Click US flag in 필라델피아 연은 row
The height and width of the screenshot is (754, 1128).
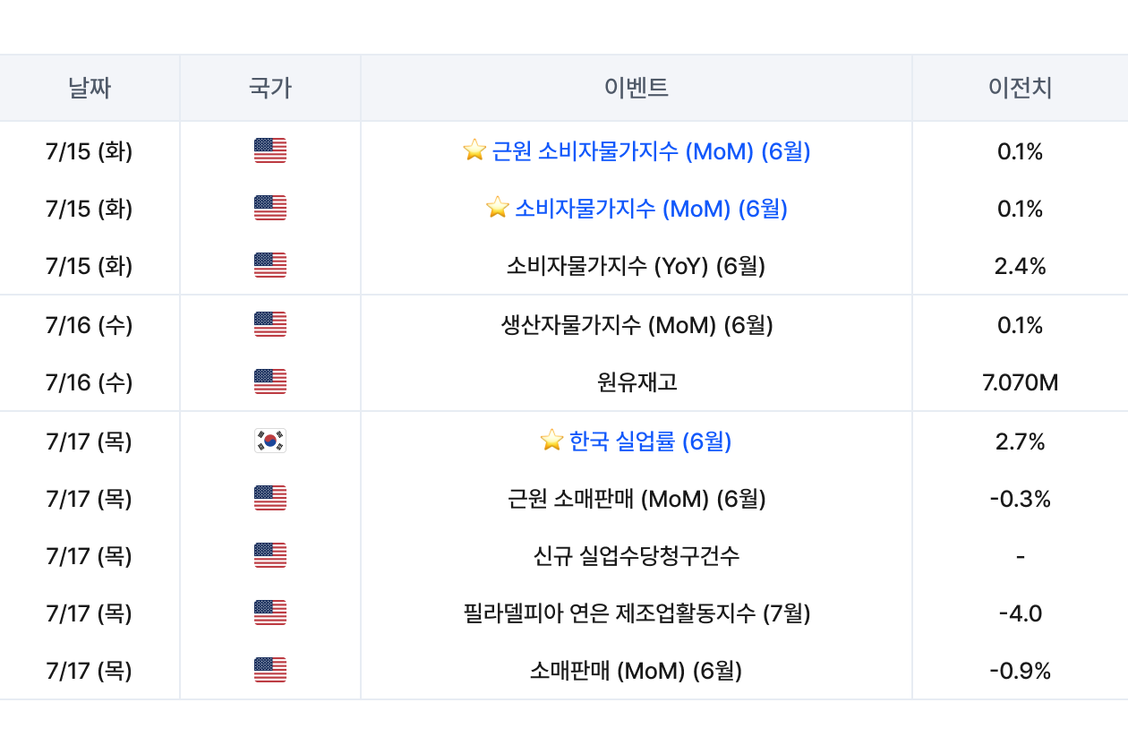270,613
